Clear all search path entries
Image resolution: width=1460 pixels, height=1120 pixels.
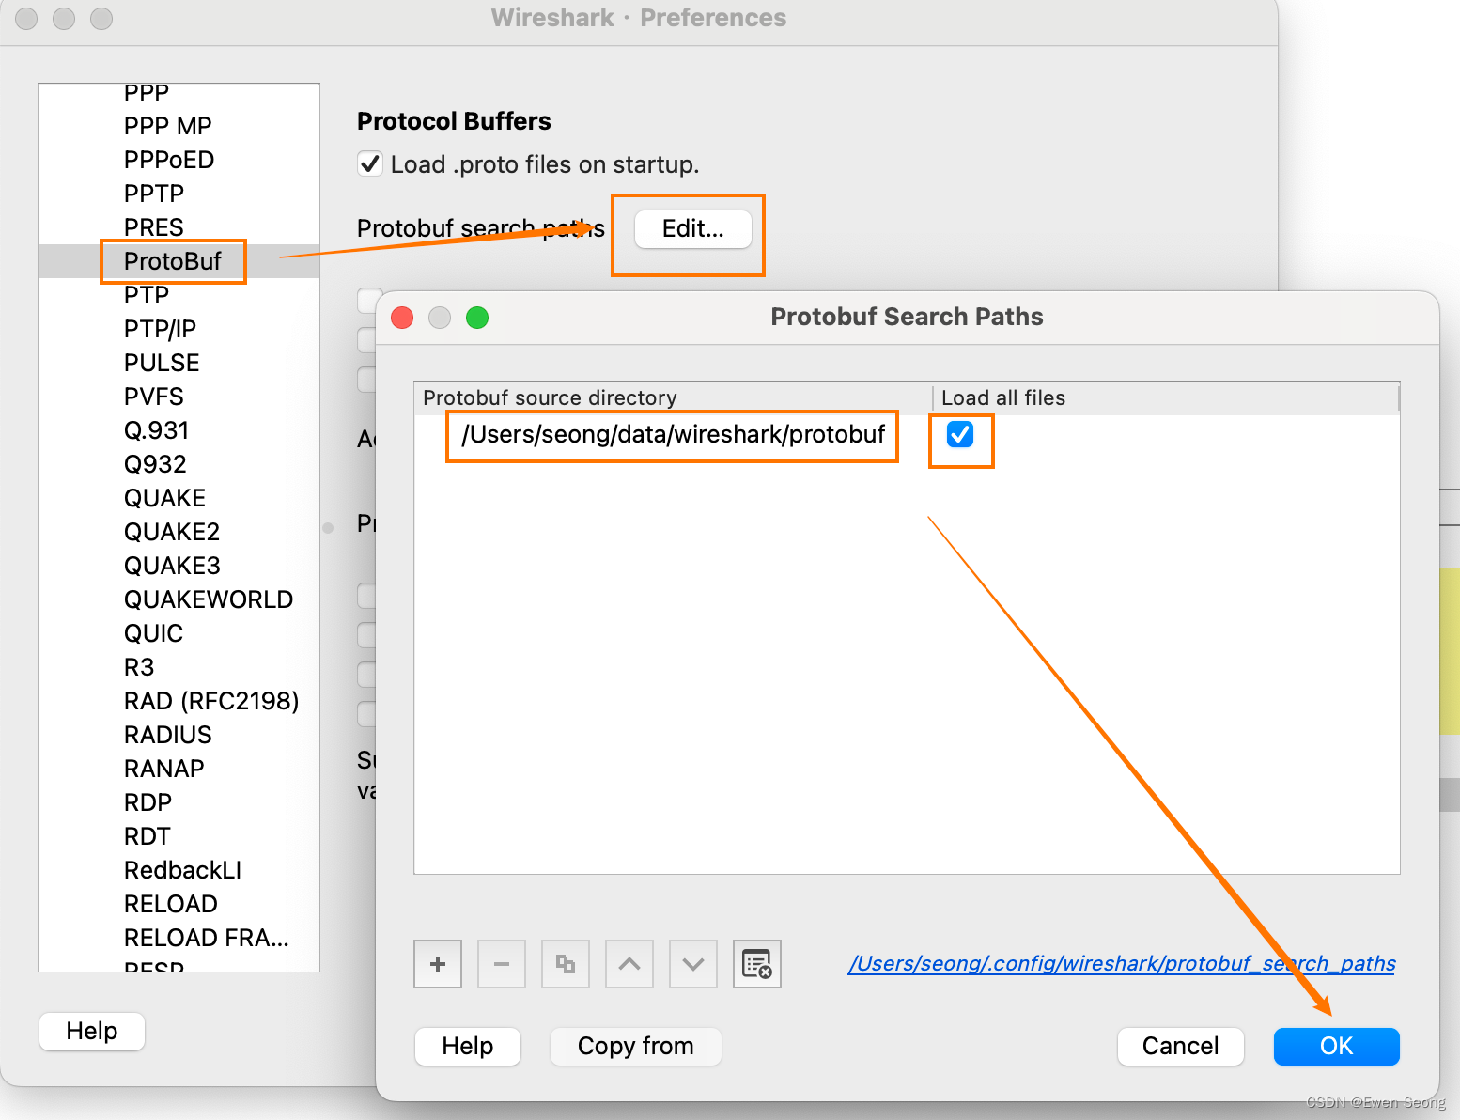coord(757,964)
